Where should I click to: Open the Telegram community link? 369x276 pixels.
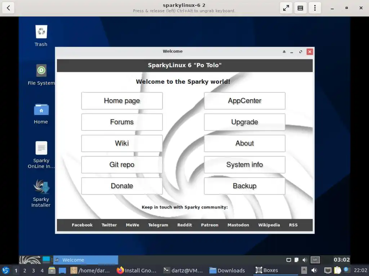158,225
